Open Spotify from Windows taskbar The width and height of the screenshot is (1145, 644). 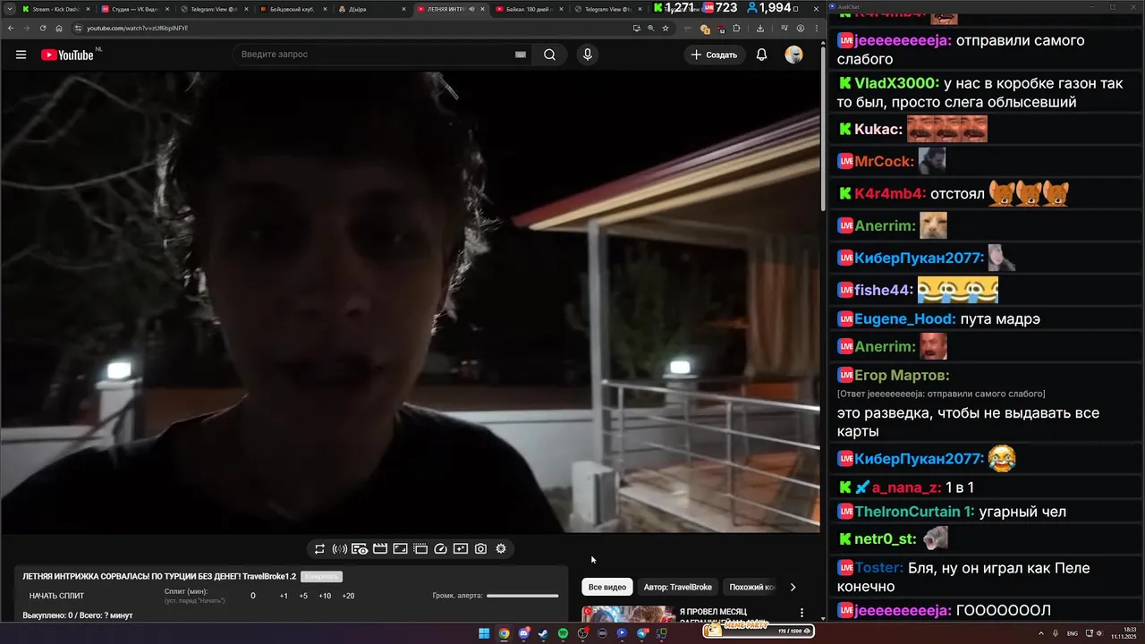pyautogui.click(x=563, y=633)
